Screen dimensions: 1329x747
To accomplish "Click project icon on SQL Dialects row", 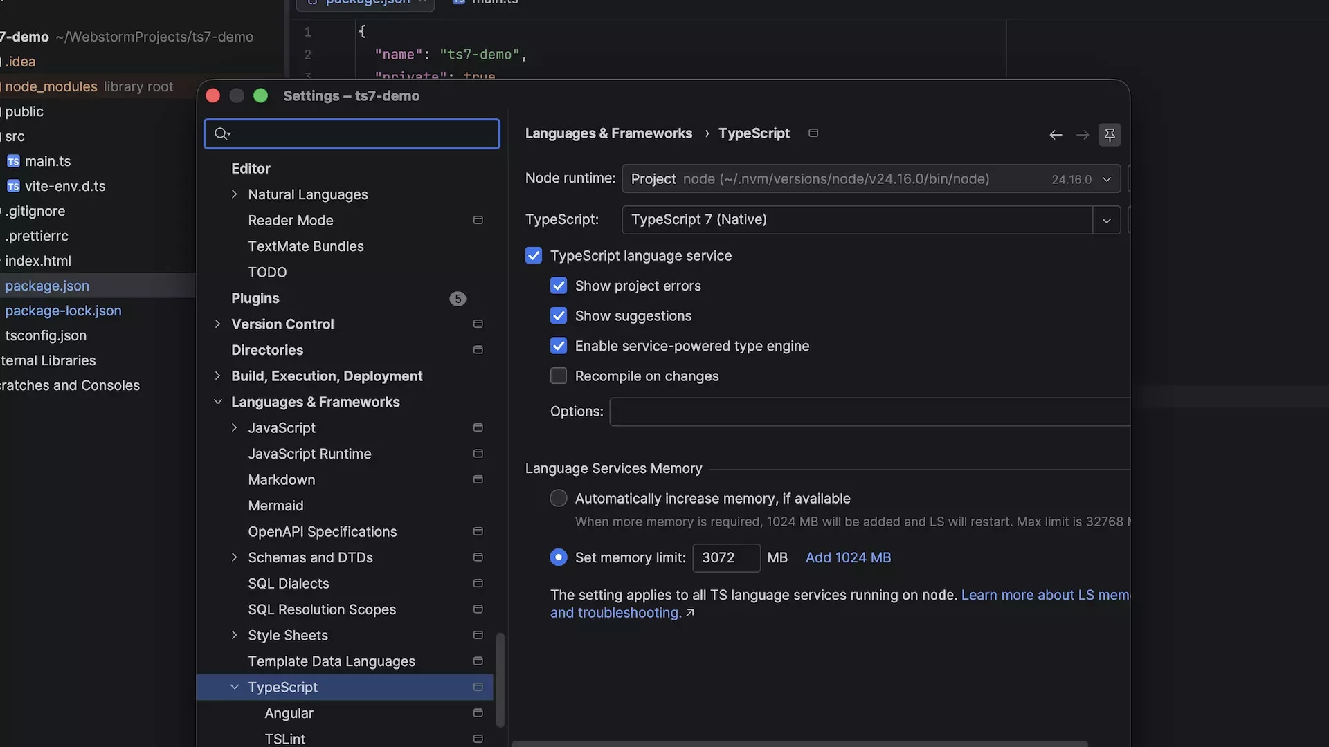I will coord(478,583).
